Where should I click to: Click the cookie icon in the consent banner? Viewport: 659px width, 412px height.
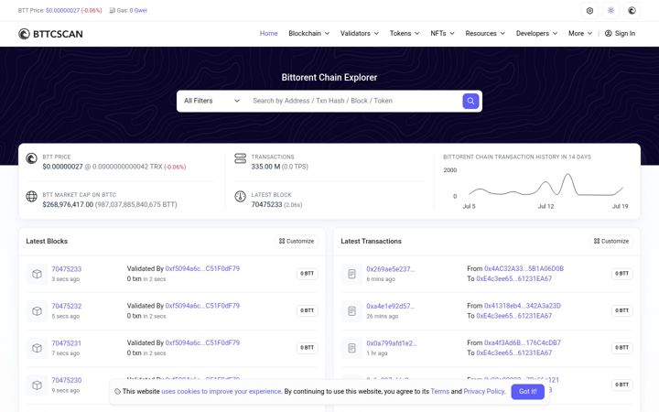(x=118, y=392)
